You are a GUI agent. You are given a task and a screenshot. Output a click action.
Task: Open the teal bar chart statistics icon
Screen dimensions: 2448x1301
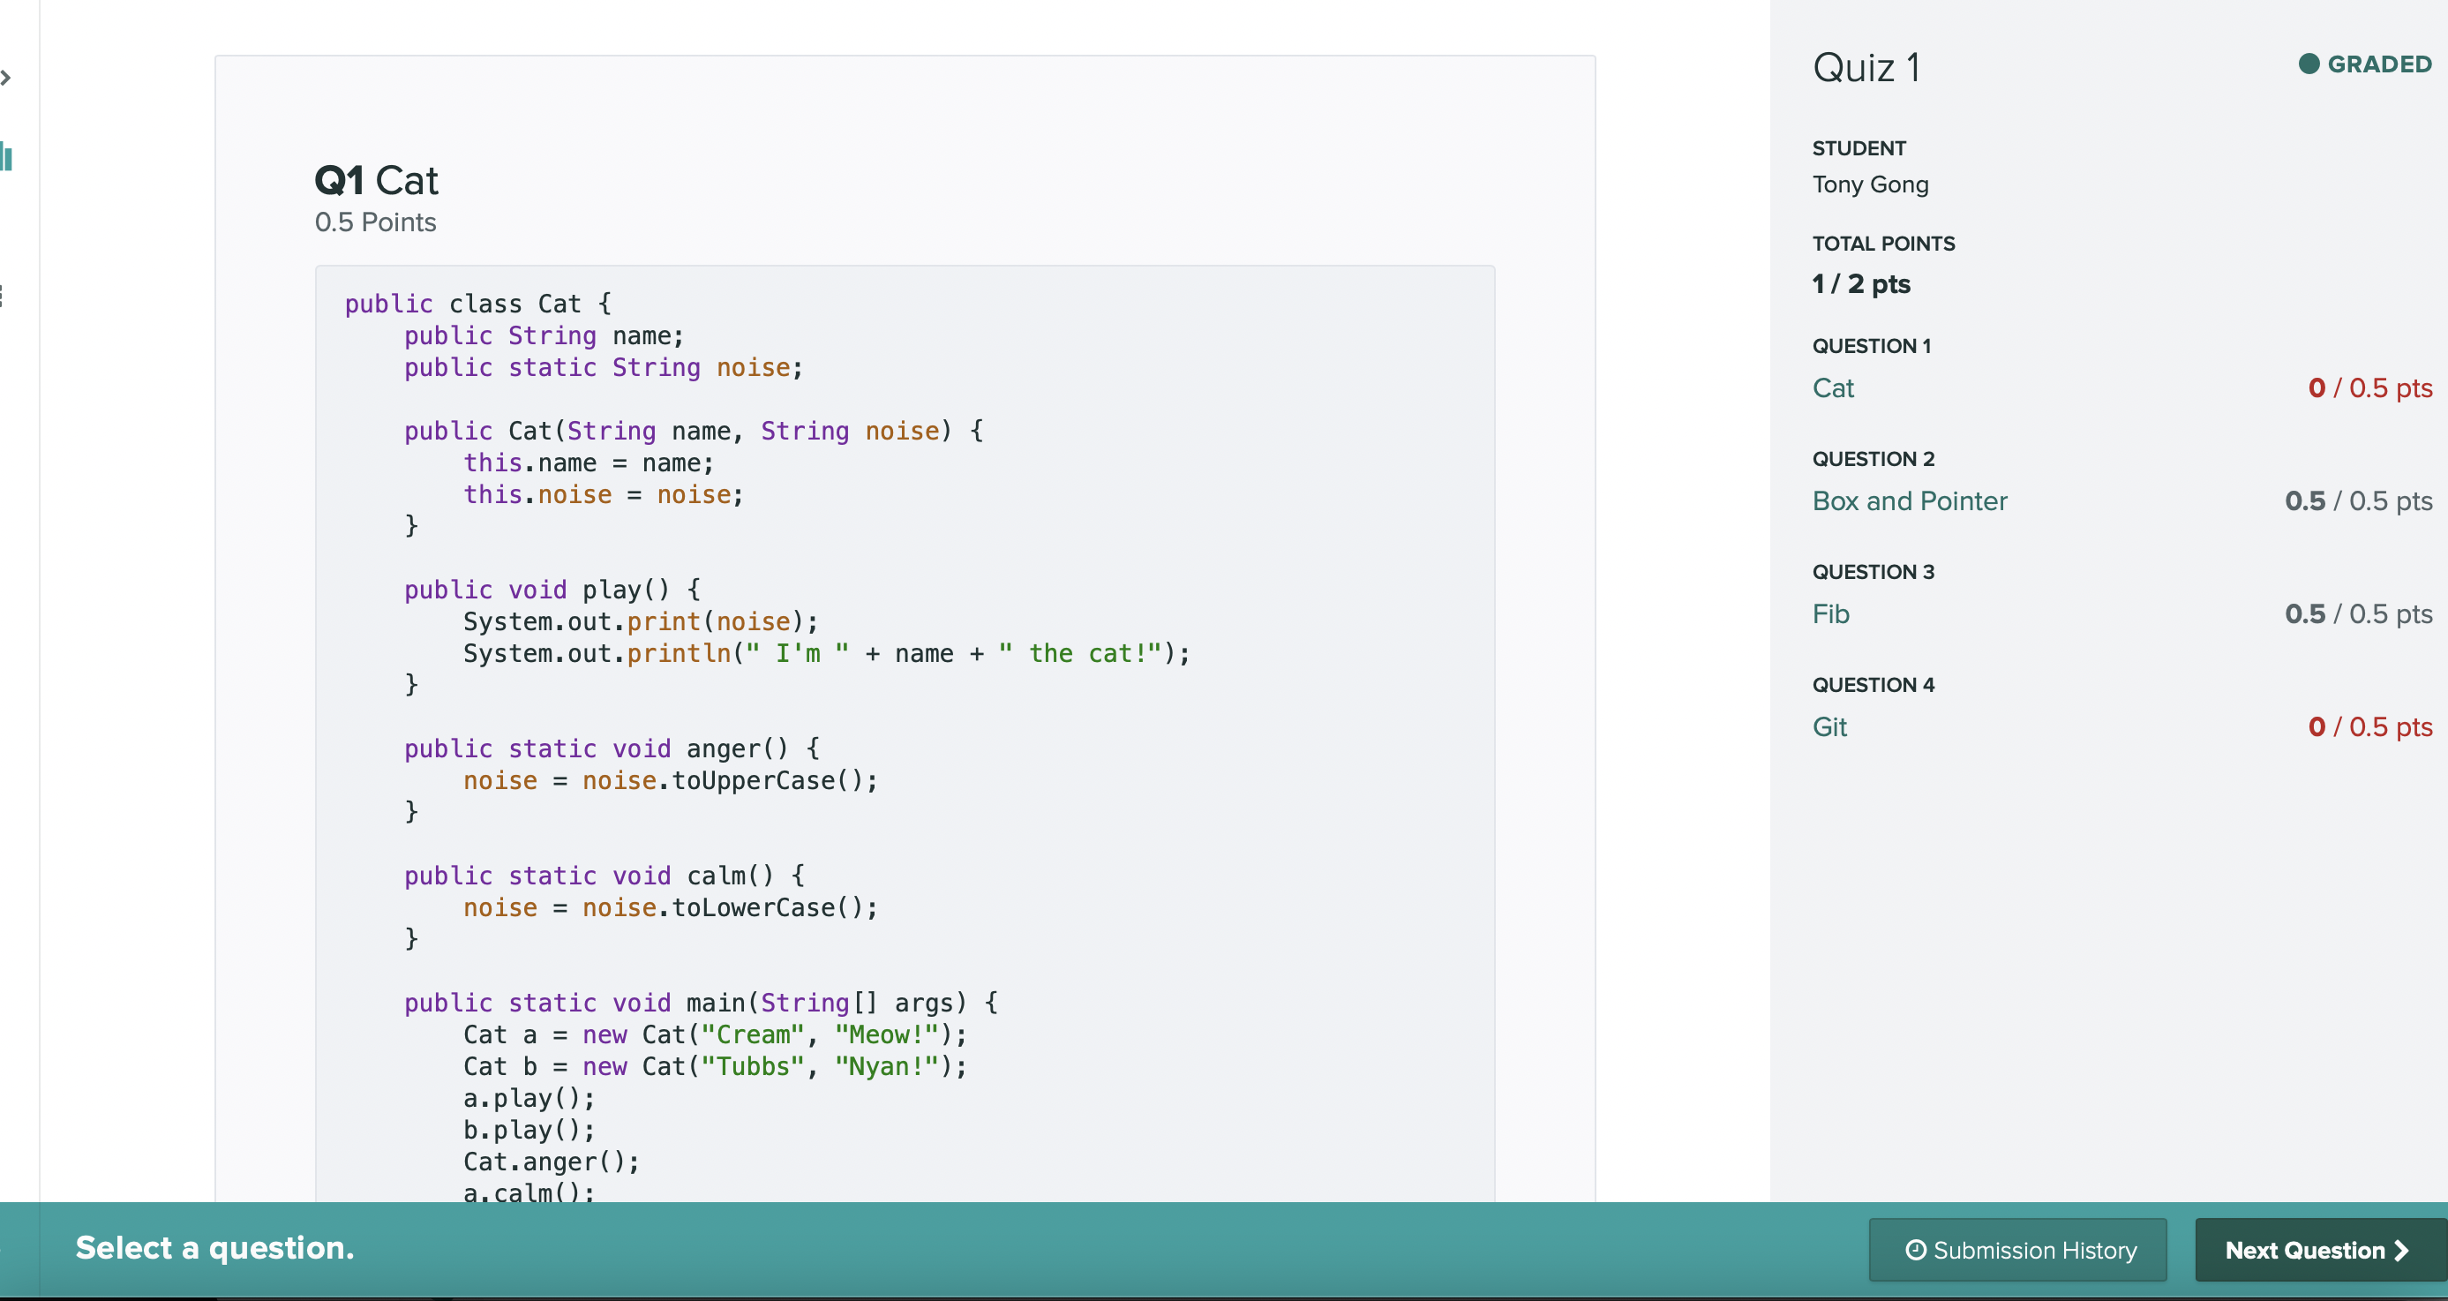[x=7, y=157]
